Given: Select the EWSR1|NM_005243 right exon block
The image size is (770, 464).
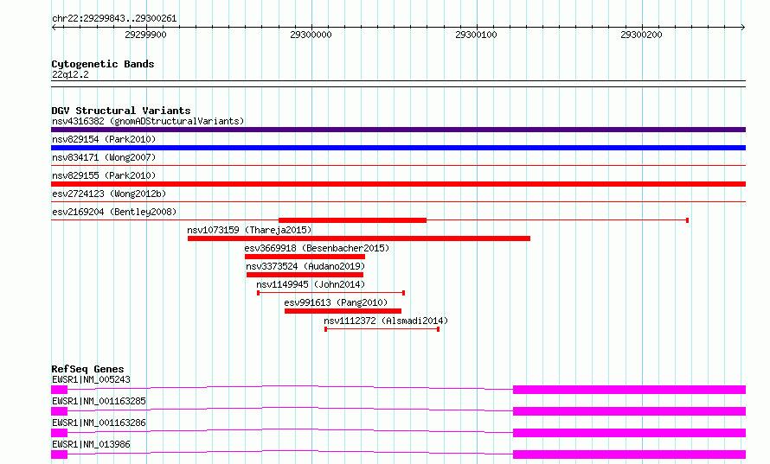Looking at the screenshot, I should tap(630, 390).
